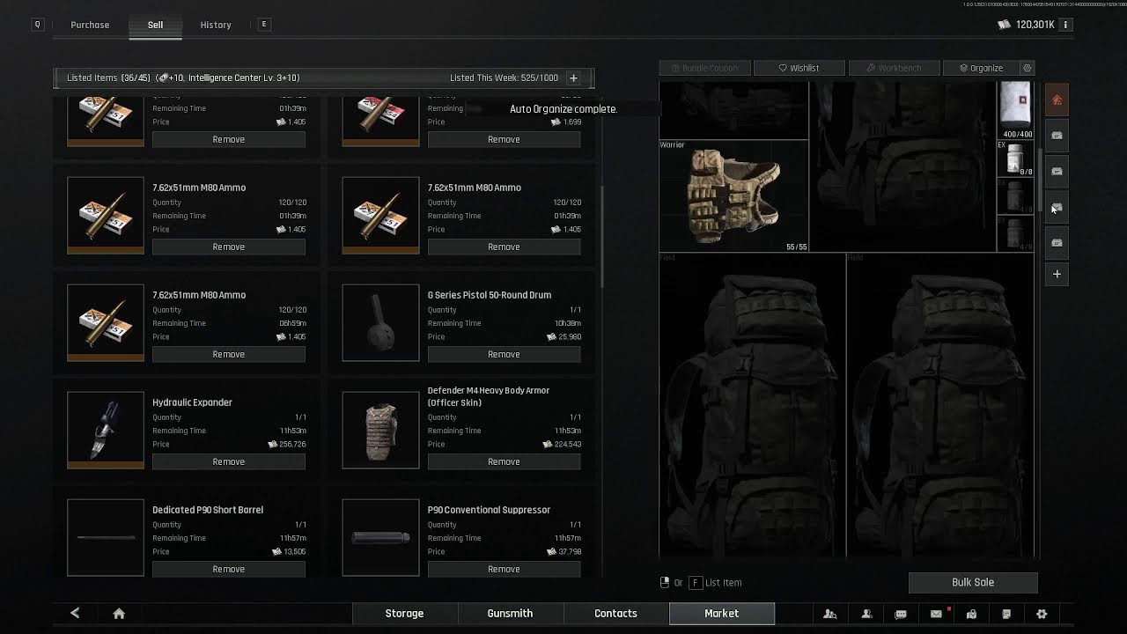Select the Warrior vest in stash
This screenshot has width=1127, height=634.
coord(733,195)
